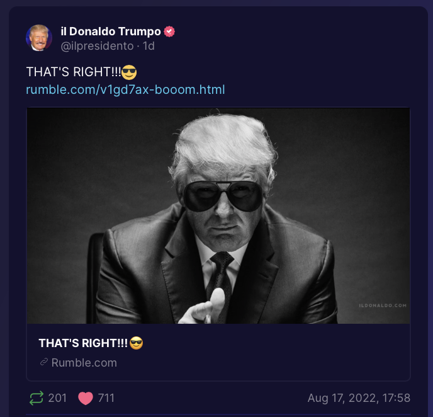View the 711 likes count
The height and width of the screenshot is (417, 433).
(106, 398)
